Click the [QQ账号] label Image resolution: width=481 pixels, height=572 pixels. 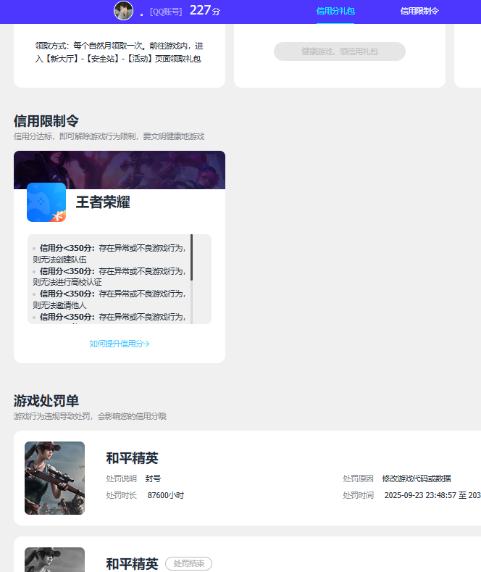click(166, 12)
